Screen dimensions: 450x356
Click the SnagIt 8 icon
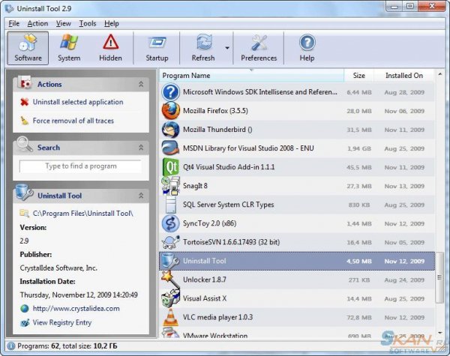[171, 186]
